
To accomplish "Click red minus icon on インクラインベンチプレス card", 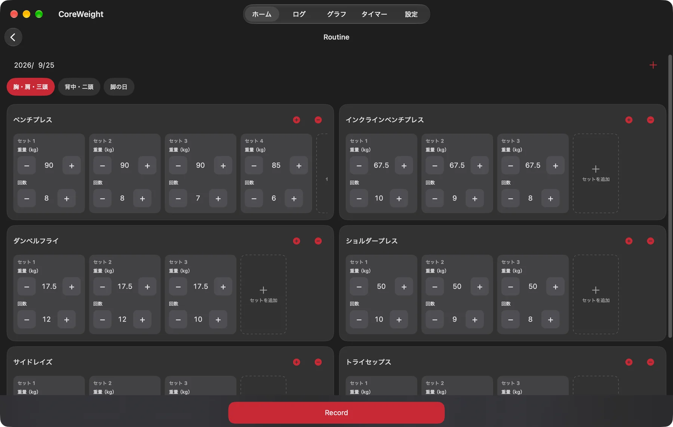I will [651, 120].
